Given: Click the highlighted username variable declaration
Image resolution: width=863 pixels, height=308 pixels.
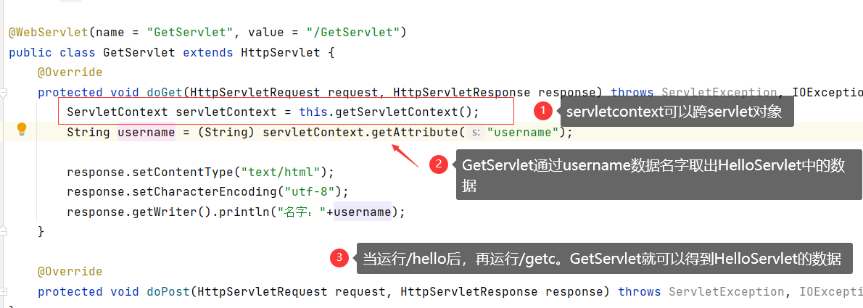Looking at the screenshot, I should pos(146,133).
